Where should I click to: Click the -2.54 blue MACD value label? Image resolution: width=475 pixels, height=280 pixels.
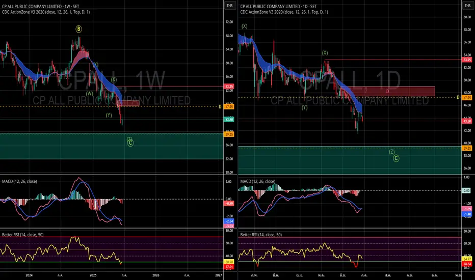point(229,221)
